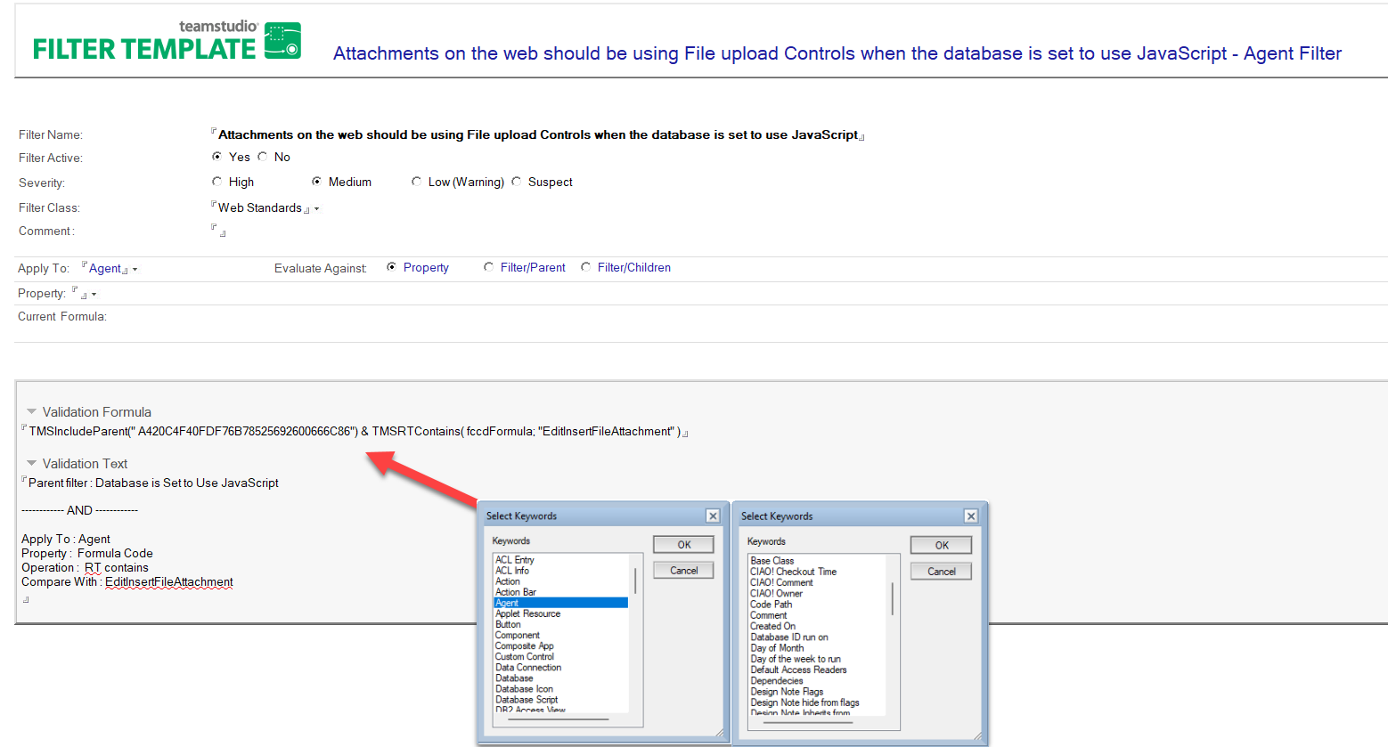Image resolution: width=1388 pixels, height=747 pixels.
Task: Select CIAO! Checkout Time keyword
Action: (793, 572)
